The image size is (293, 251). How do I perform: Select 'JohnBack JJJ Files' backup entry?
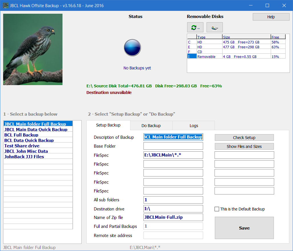(x=24, y=156)
